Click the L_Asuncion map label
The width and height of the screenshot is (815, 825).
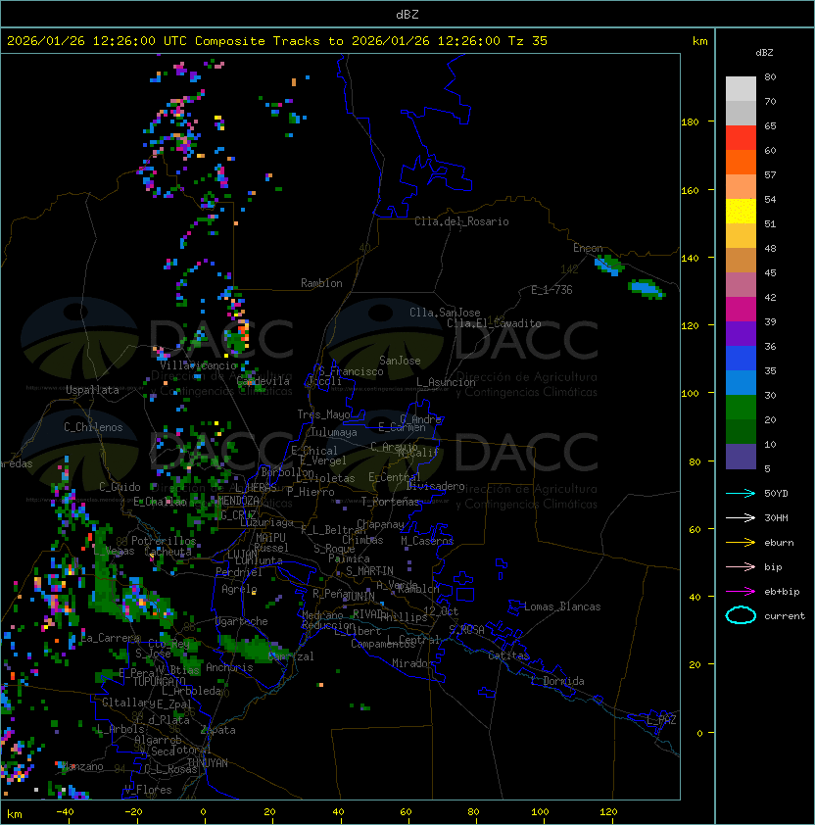click(446, 382)
